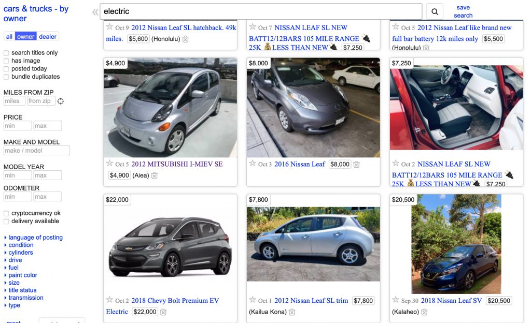
Task: Click the locate-me crosshair icon beside zip
Action: click(61, 101)
